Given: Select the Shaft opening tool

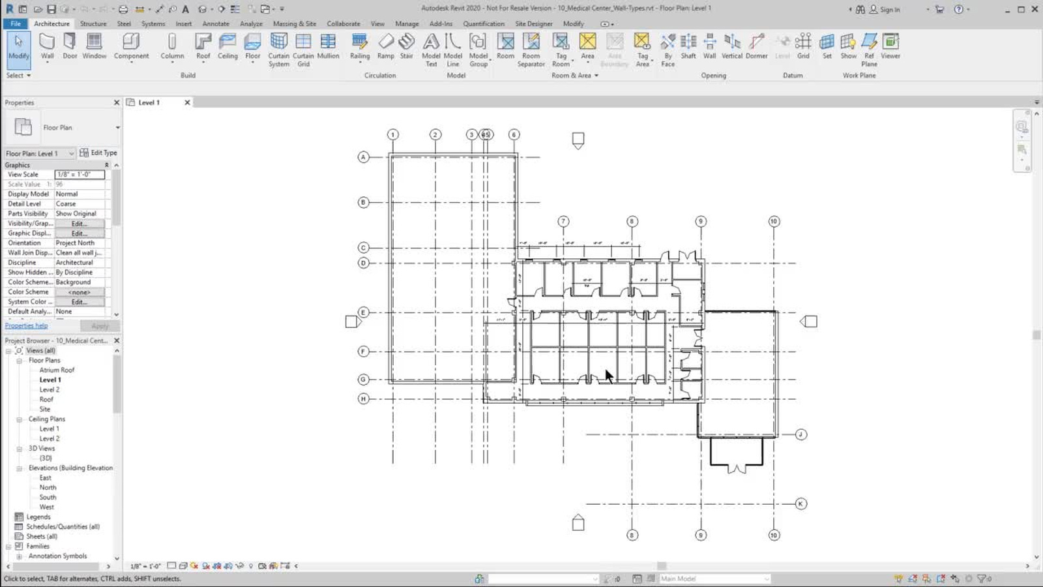Looking at the screenshot, I should [x=688, y=46].
